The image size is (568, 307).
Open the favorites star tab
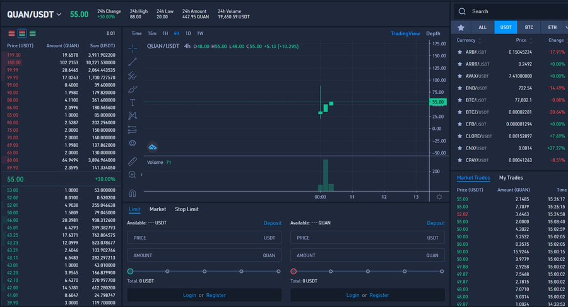point(461,28)
